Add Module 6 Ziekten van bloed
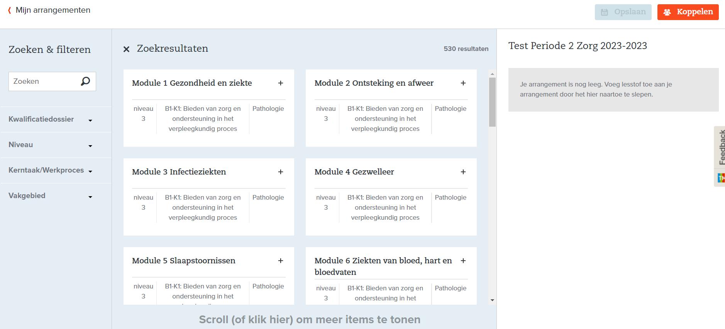The image size is (725, 329). (463, 261)
